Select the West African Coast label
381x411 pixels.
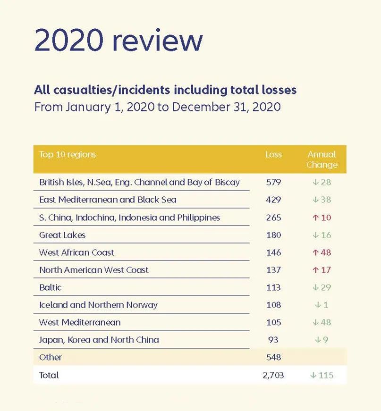[76, 252]
